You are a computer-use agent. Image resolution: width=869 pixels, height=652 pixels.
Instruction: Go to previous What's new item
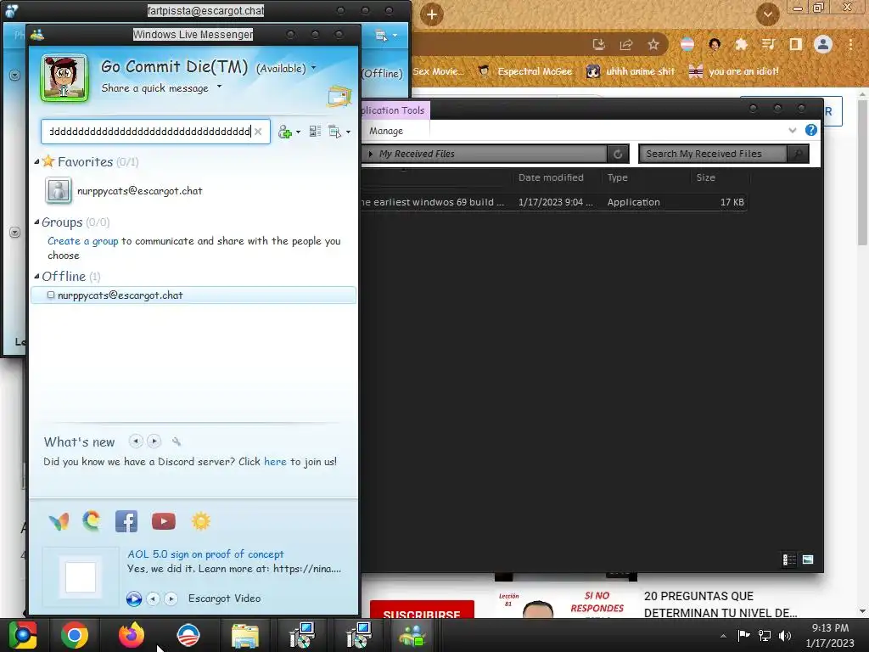(x=136, y=441)
